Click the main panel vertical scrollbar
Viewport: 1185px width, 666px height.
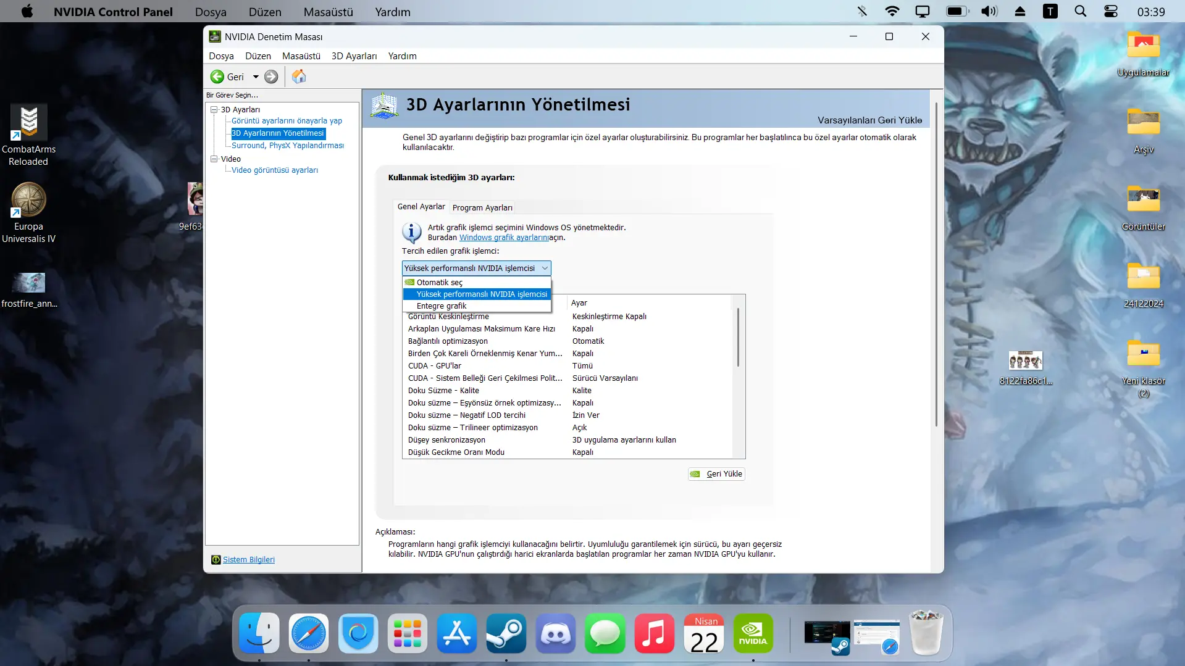click(936, 265)
